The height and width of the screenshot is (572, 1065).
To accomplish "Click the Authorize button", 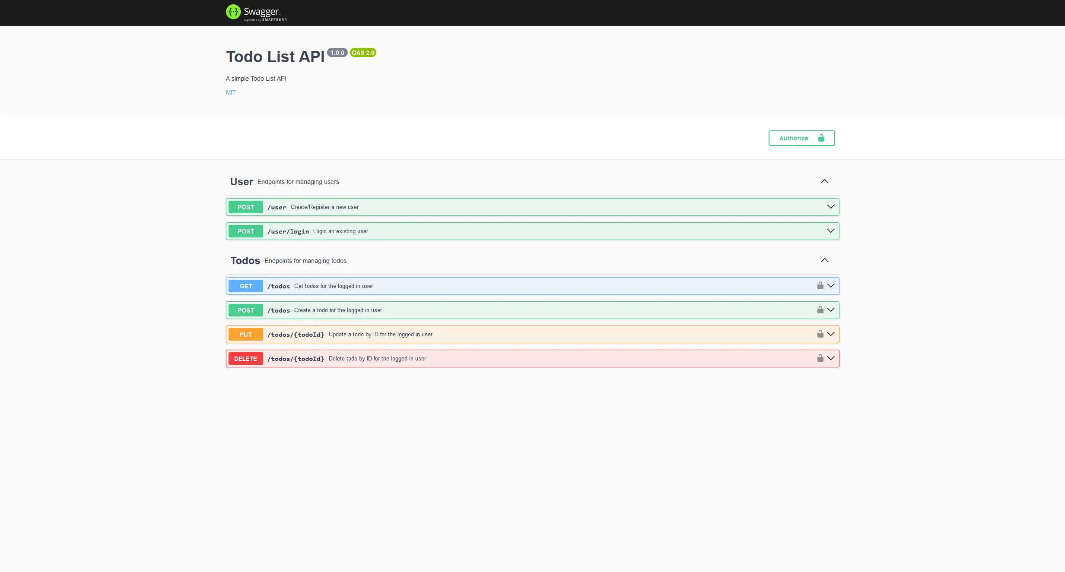I will (x=801, y=138).
